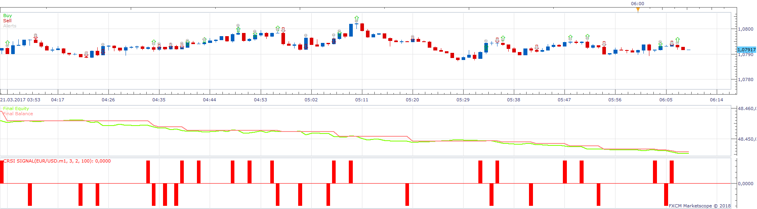This screenshot has height=209, width=757.
Task: Click the 05:56 time axis label
Action: pos(615,100)
